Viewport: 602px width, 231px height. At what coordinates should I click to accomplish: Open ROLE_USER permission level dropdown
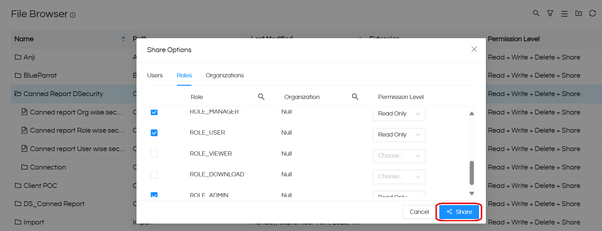(x=399, y=135)
